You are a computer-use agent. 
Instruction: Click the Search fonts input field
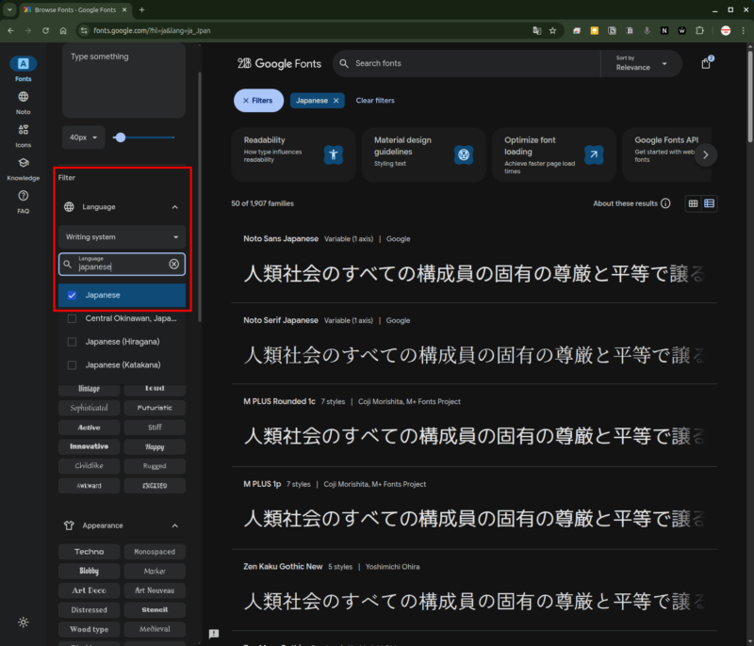pyautogui.click(x=471, y=64)
